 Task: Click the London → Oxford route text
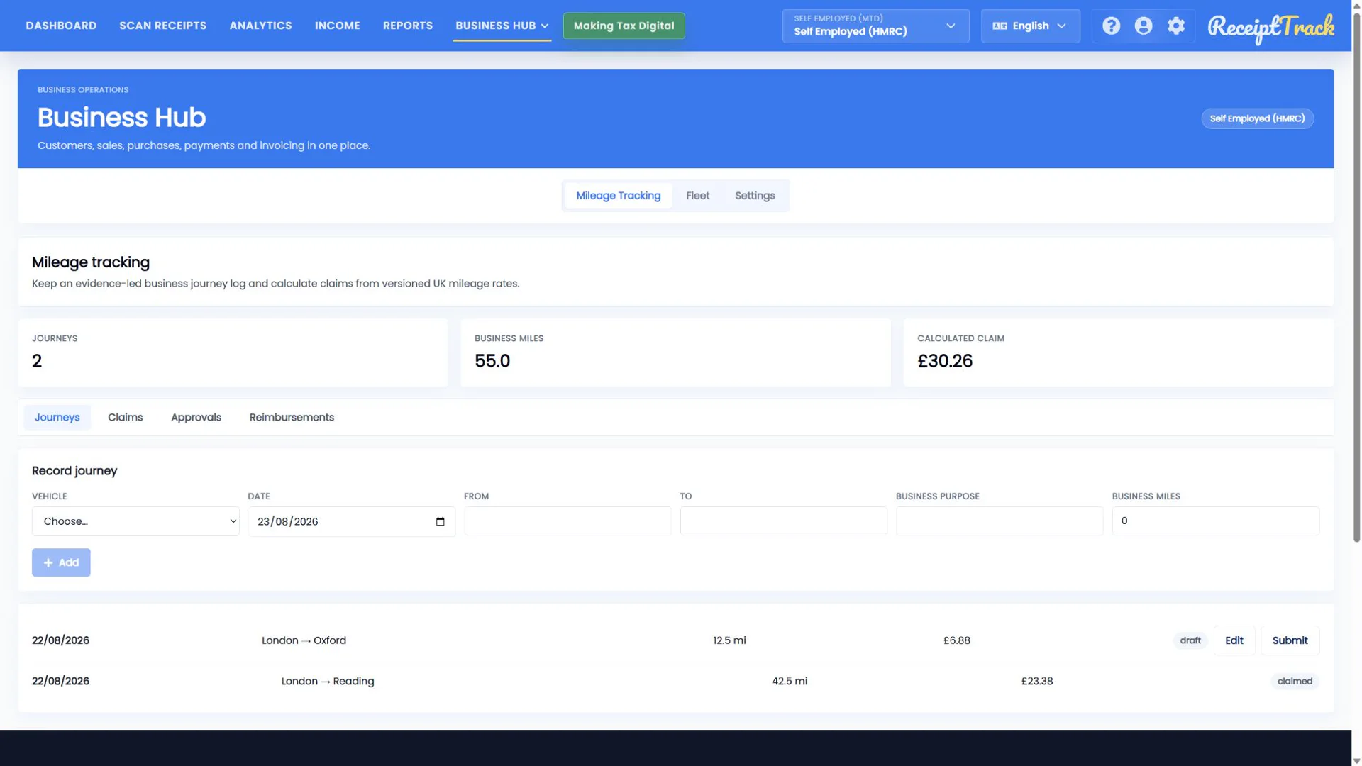click(304, 640)
